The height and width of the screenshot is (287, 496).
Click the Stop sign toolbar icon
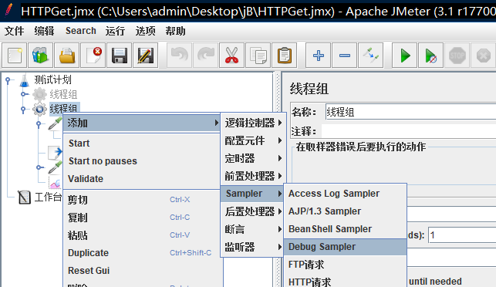457,56
